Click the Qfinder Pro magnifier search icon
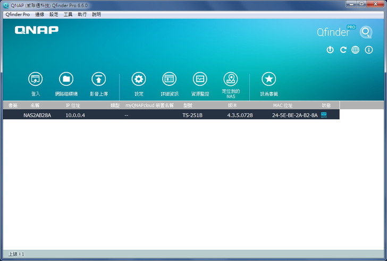The image size is (387, 261). click(365, 32)
